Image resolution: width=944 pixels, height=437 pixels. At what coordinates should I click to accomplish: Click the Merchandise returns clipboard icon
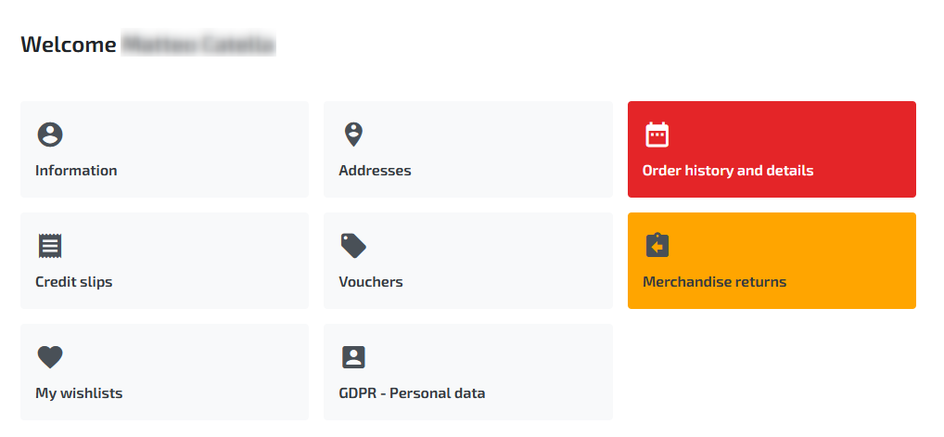657,245
